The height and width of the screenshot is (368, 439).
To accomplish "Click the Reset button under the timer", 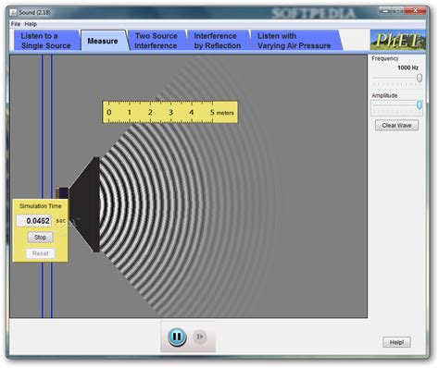I will [40, 253].
